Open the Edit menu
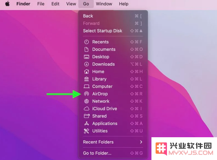This screenshot has height=160, width=217. (x=55, y=4)
